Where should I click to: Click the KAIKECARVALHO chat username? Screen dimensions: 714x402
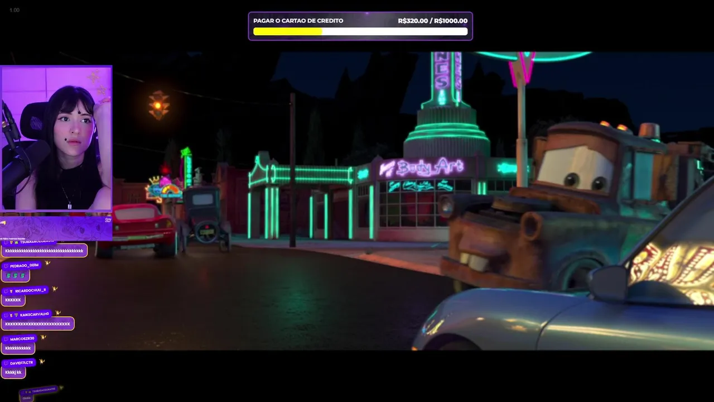click(x=35, y=315)
